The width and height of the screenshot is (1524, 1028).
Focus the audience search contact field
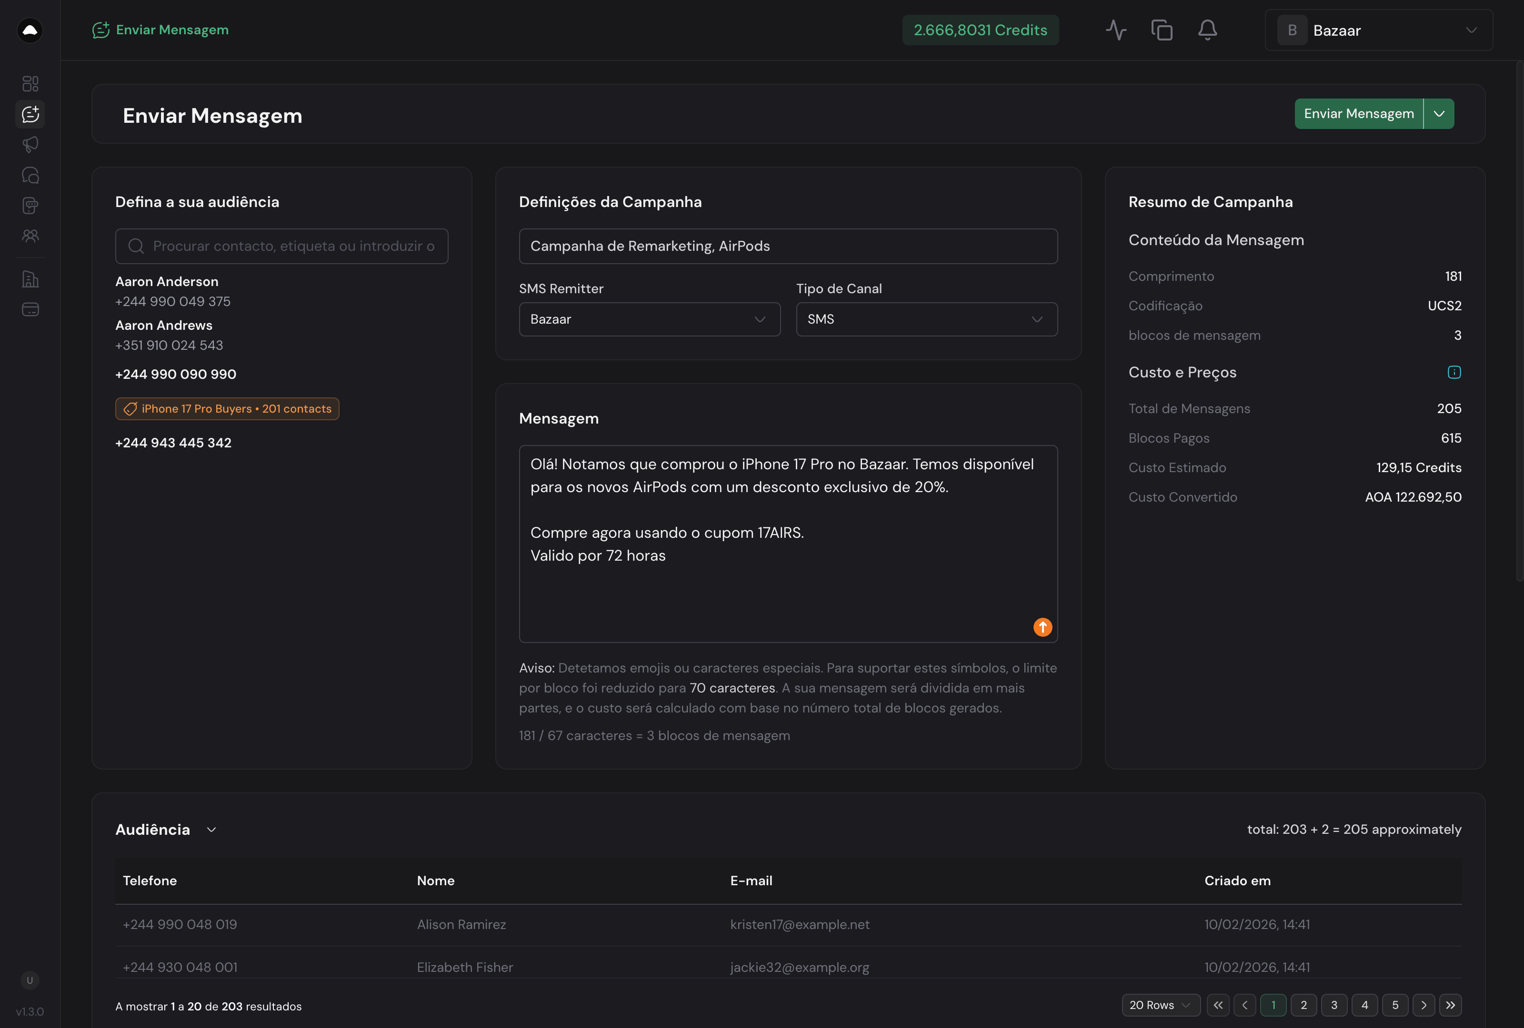coord(282,247)
